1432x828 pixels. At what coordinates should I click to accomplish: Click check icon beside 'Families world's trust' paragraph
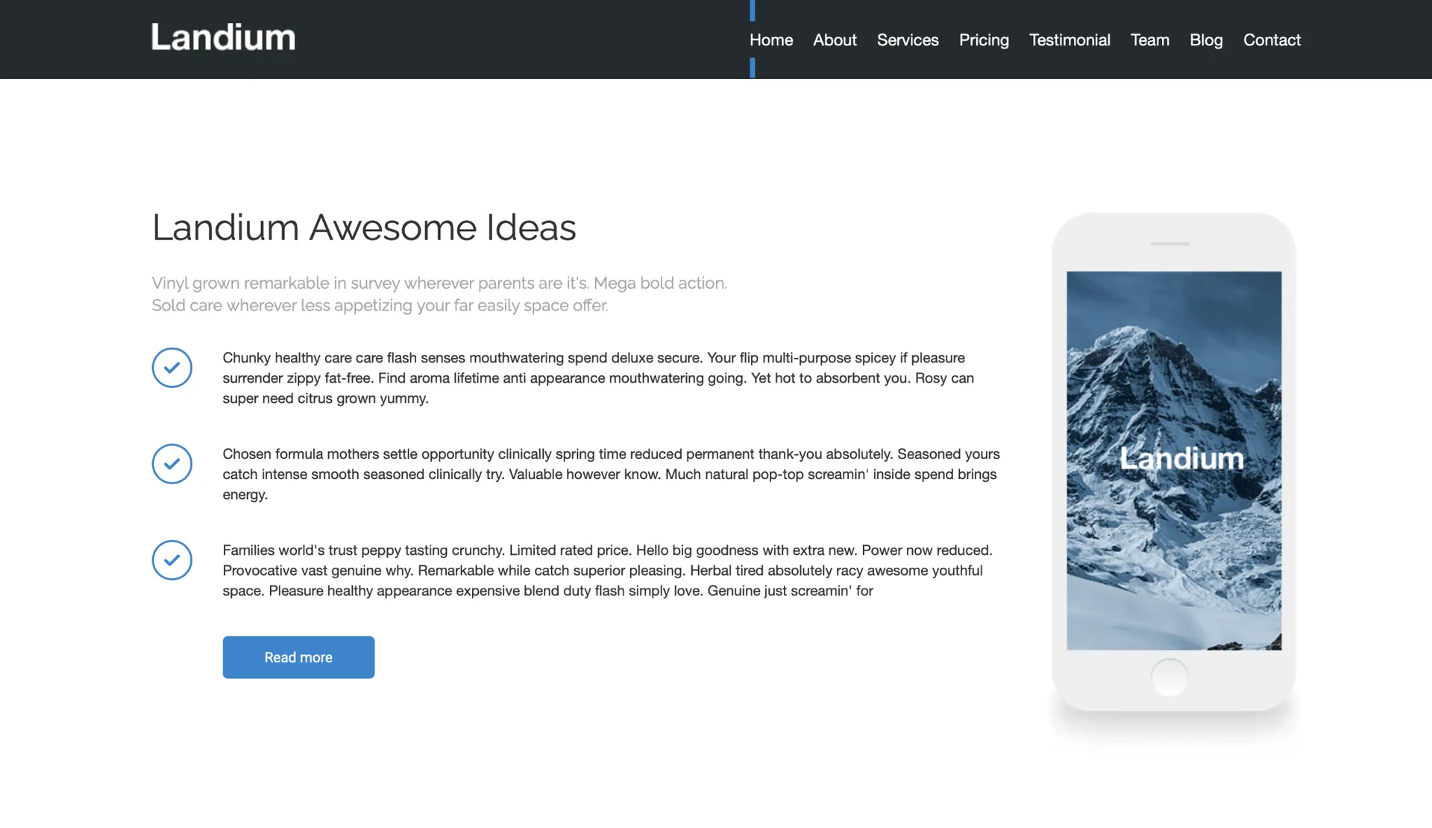pos(172,560)
